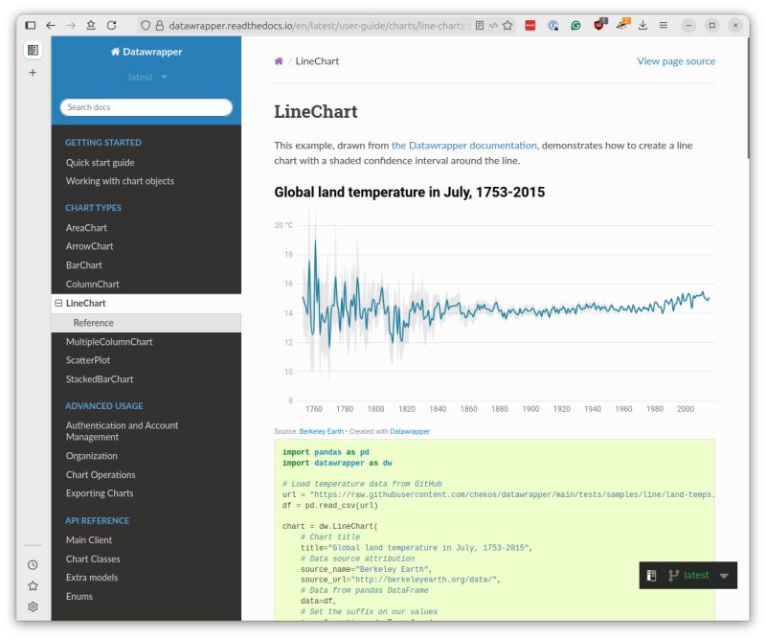This screenshot has width=766, height=639.
Task: Click the import pandas code line
Action: pos(326,452)
